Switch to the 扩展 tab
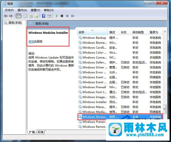Screen dimensions: 171x142 pos(32,132)
